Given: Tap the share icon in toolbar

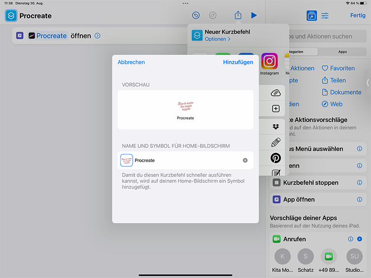Looking at the screenshot, I should pos(238,15).
